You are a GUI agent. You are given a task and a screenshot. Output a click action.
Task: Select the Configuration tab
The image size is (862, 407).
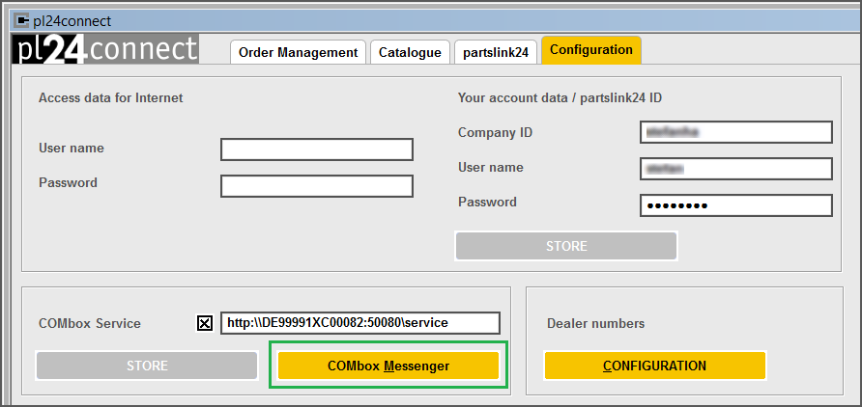point(591,50)
